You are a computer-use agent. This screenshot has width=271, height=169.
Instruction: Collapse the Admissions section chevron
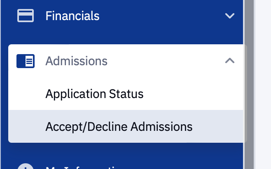point(229,61)
